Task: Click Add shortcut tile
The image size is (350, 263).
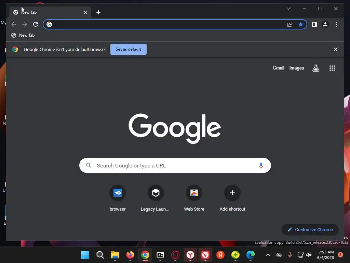Action: pyautogui.click(x=232, y=198)
